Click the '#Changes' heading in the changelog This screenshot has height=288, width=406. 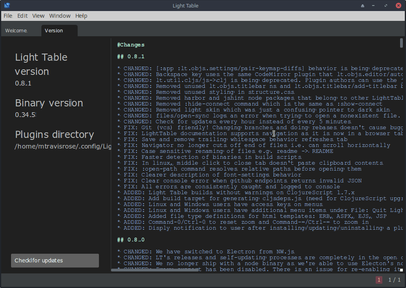pyautogui.click(x=131, y=45)
